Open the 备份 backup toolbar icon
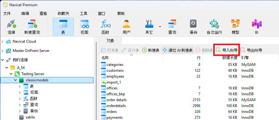The height and width of the screenshot is (120, 279). pos(193,27)
